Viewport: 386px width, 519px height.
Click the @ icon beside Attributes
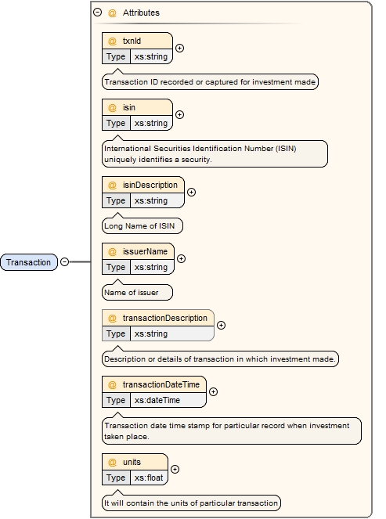click(x=112, y=13)
